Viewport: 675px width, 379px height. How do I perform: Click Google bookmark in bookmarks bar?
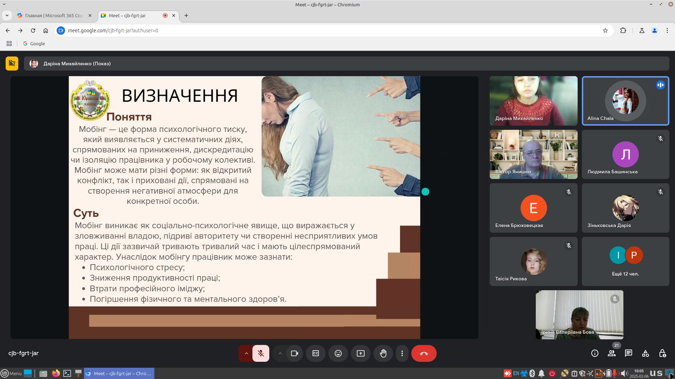(34, 44)
